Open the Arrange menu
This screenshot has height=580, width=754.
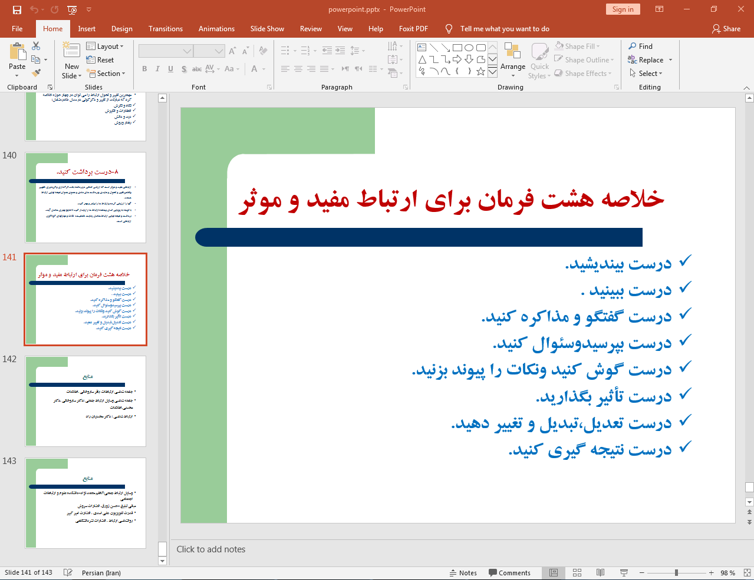point(513,60)
